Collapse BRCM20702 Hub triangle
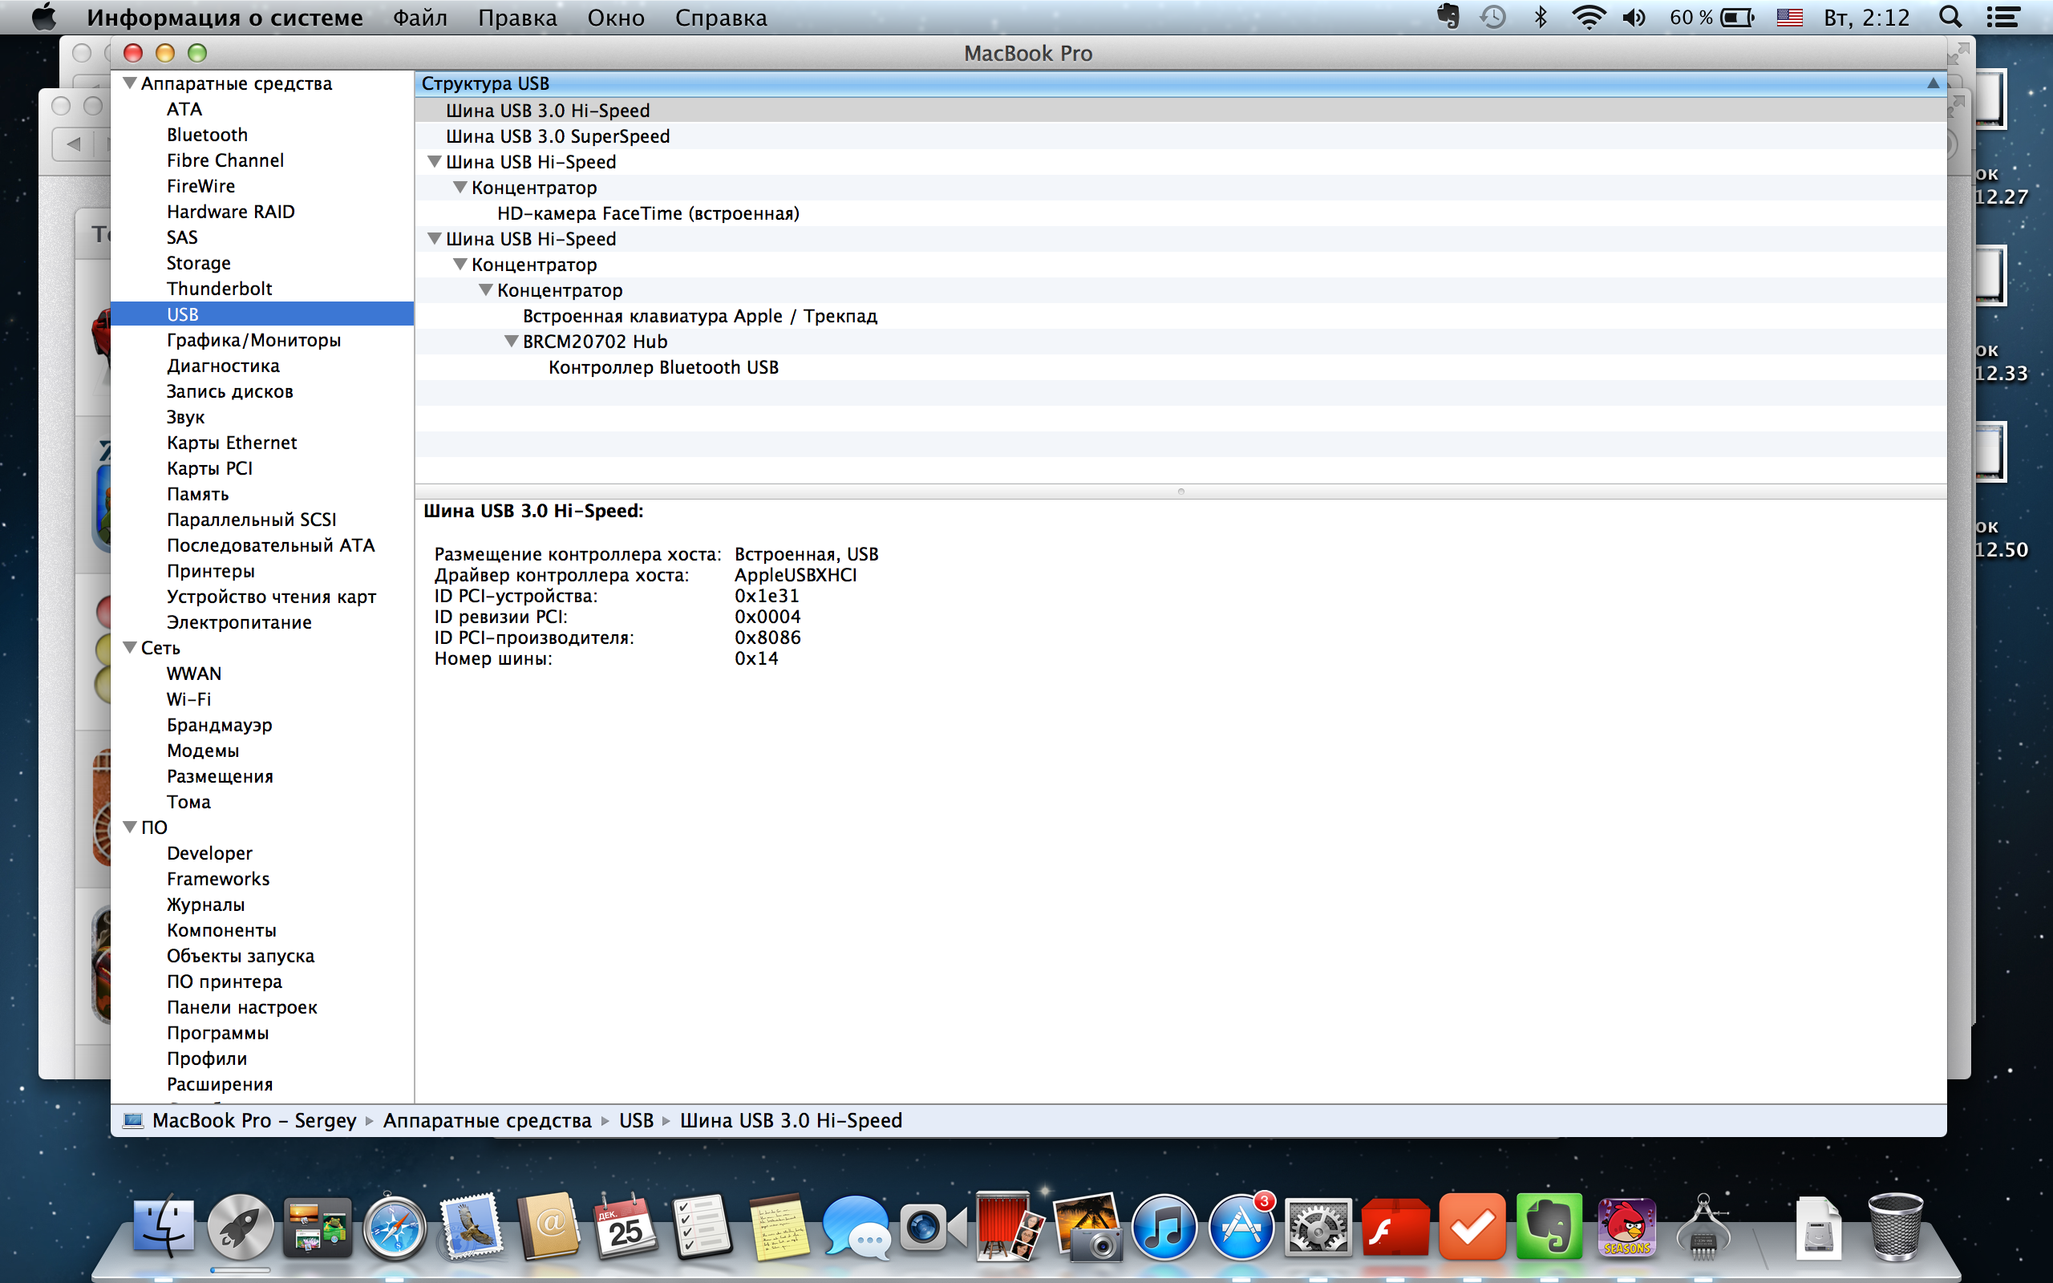The width and height of the screenshot is (2053, 1283). tap(512, 341)
